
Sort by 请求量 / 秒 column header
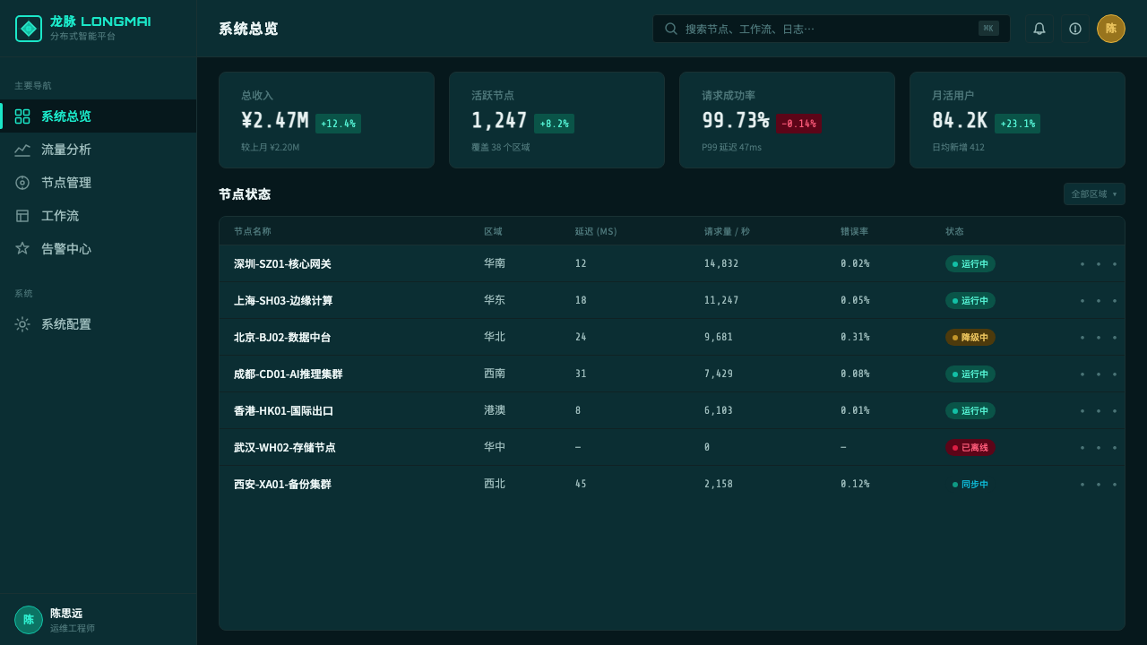click(x=727, y=231)
